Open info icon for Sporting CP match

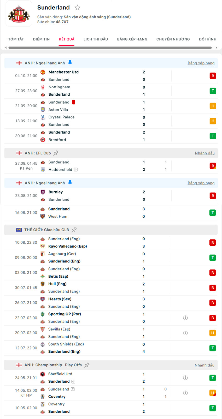click(185, 318)
